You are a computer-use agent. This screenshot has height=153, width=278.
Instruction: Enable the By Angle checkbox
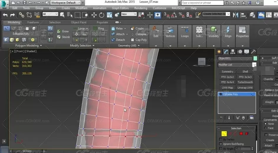pos(221,148)
